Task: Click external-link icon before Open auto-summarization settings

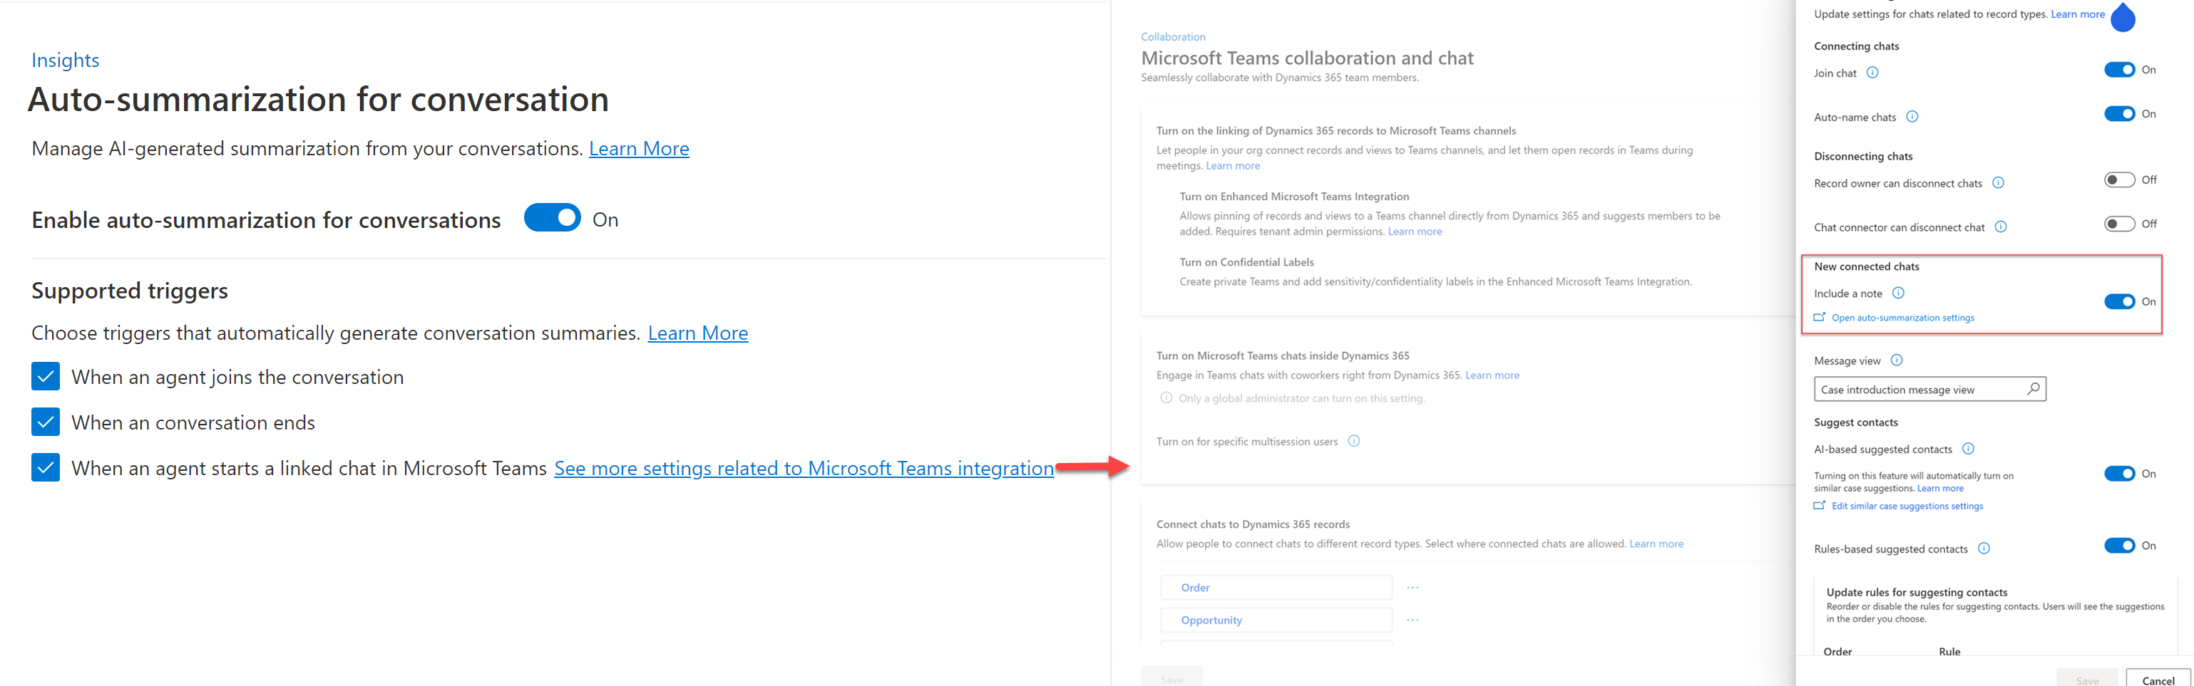Action: [1819, 318]
